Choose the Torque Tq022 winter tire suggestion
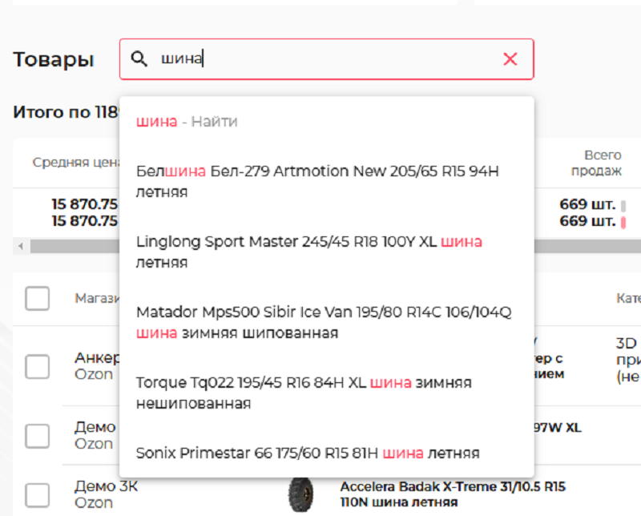 (x=304, y=393)
